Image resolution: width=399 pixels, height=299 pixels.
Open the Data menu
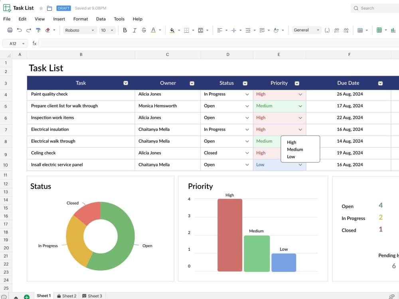click(101, 19)
